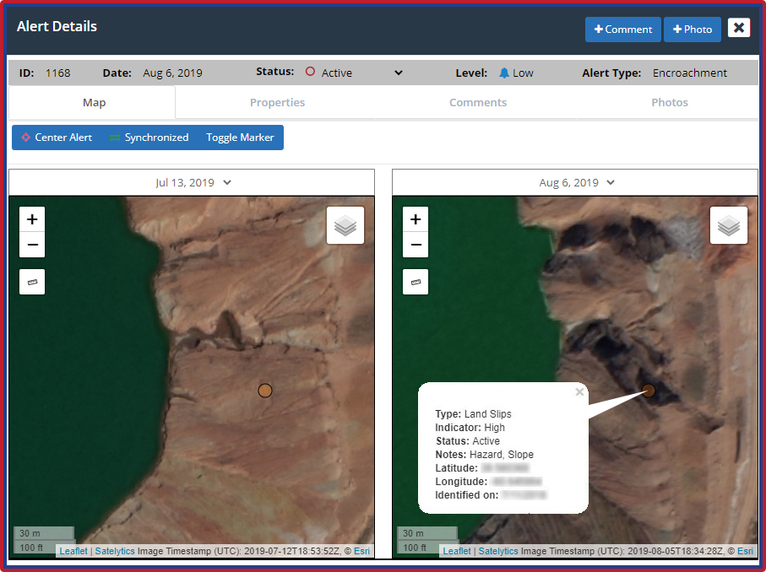Open the layers control on left map
Screen dimensions: 766x572
click(345, 225)
